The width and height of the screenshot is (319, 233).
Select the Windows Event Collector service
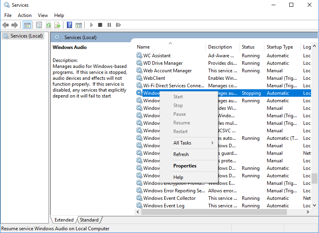pyautogui.click(x=223, y=198)
